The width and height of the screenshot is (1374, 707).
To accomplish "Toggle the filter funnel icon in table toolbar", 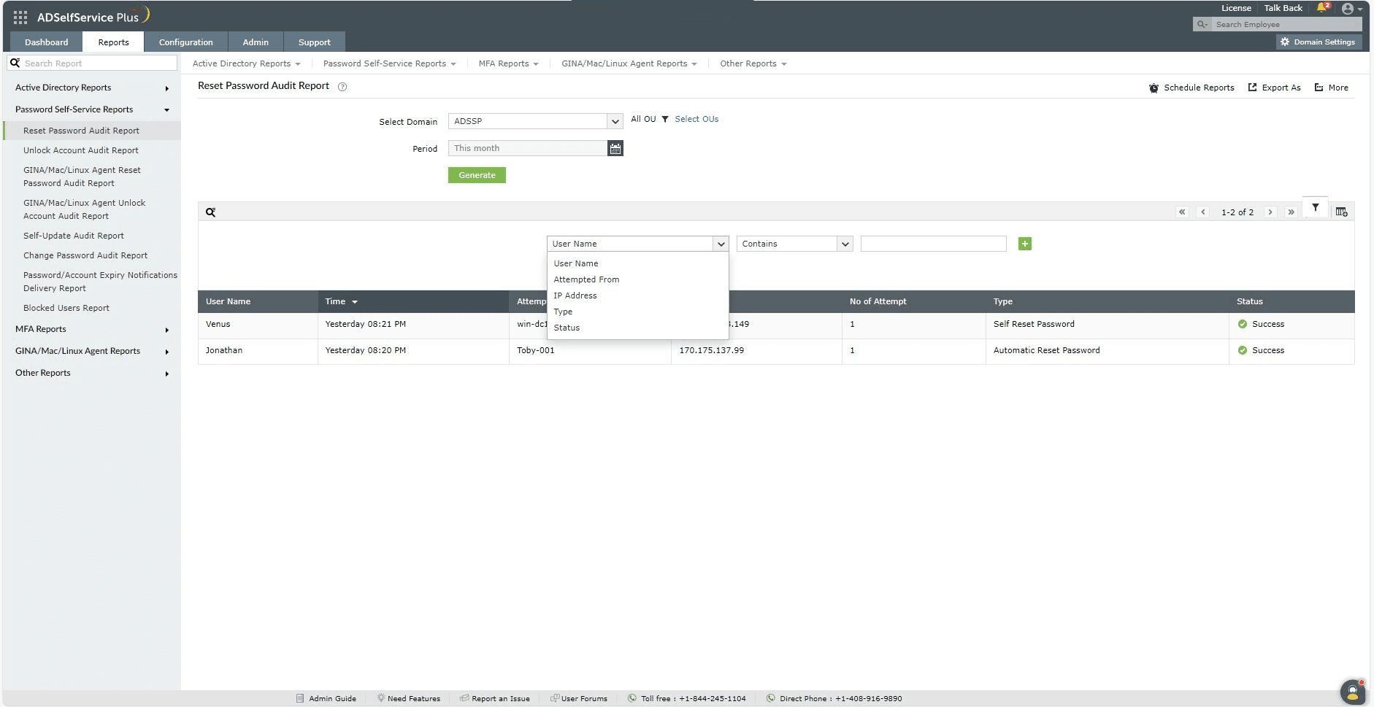I will 1315,208.
